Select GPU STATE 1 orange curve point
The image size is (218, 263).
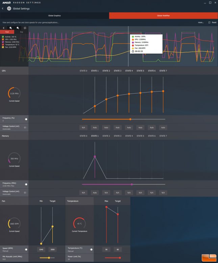click(95, 106)
